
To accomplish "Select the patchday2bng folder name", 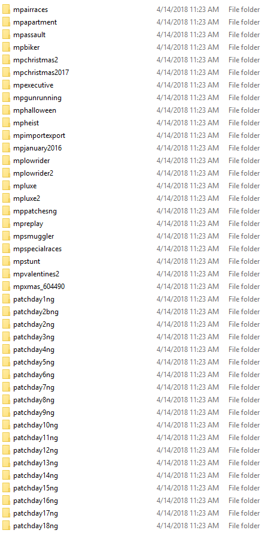I will [36, 312].
